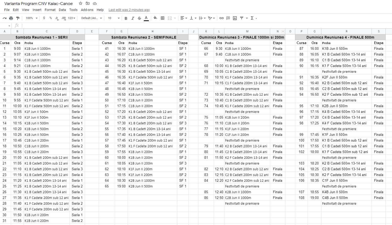The height and width of the screenshot is (225, 392).
Task: Open last edit version history link
Action: click(129, 10)
